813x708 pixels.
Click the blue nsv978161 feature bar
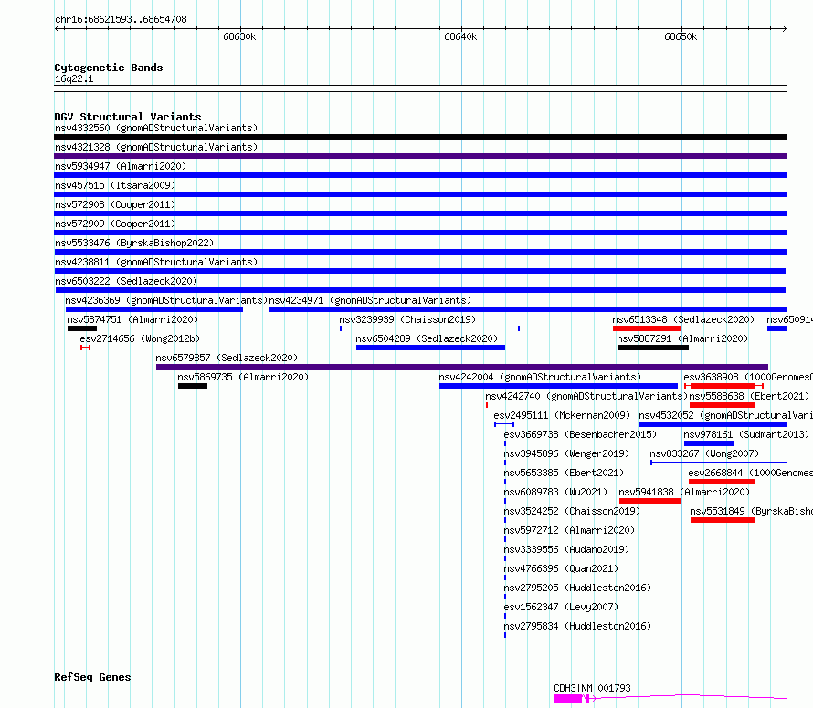tap(709, 443)
